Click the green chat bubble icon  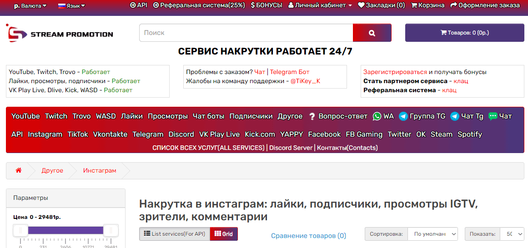click(493, 116)
